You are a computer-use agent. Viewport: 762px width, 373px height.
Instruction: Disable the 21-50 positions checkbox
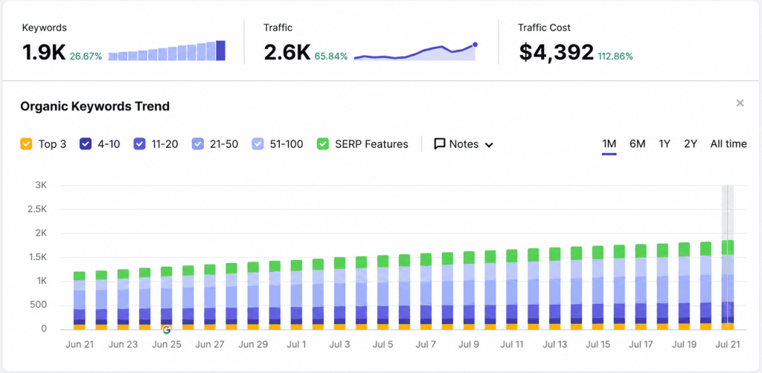[198, 144]
